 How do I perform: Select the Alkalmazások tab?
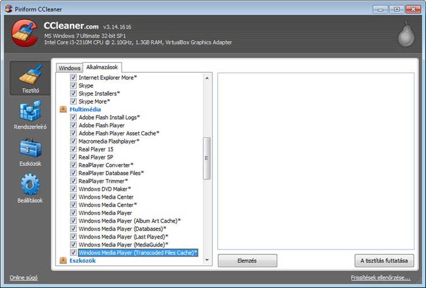click(x=102, y=67)
